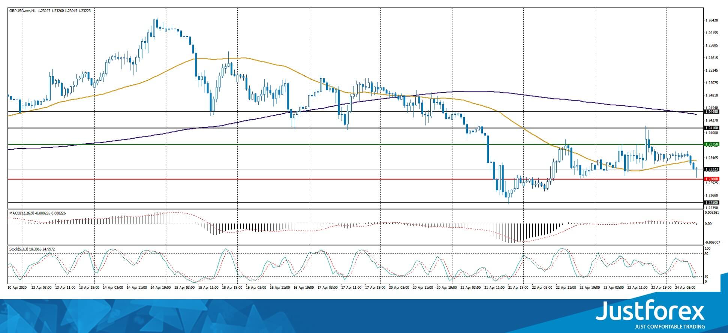
Task: Click the Stochastic scale value 100
Action: [708, 249]
